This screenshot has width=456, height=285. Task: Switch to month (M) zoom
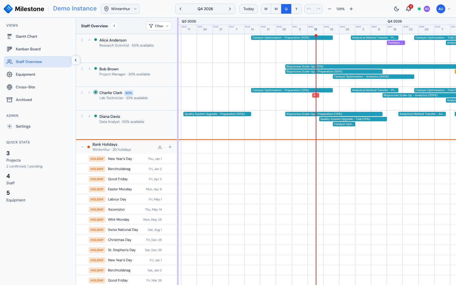(x=276, y=9)
